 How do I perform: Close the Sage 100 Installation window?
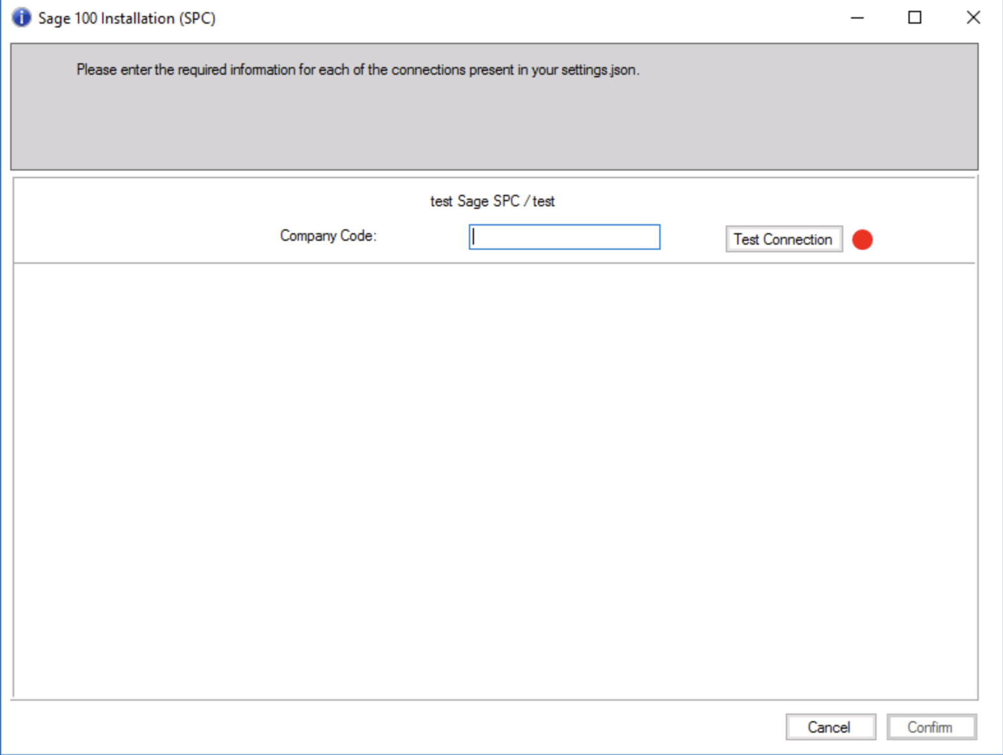pyautogui.click(x=973, y=17)
